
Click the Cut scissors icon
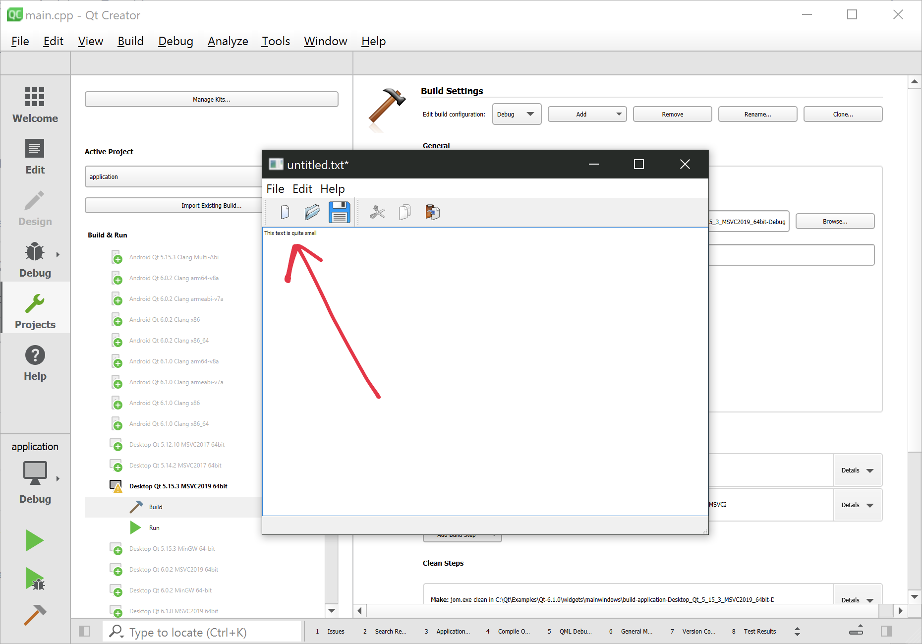pos(377,212)
